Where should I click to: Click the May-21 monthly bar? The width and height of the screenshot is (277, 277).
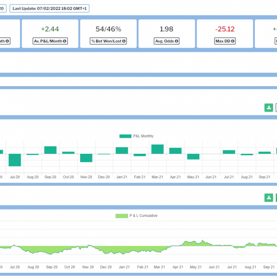click(193, 157)
